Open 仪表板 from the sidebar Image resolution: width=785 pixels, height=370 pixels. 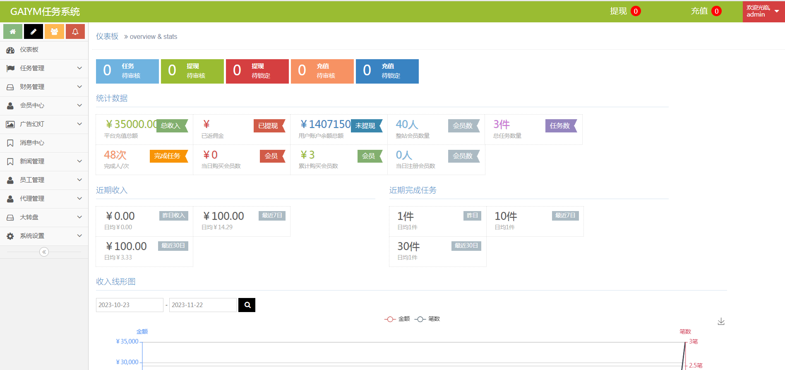[29, 50]
